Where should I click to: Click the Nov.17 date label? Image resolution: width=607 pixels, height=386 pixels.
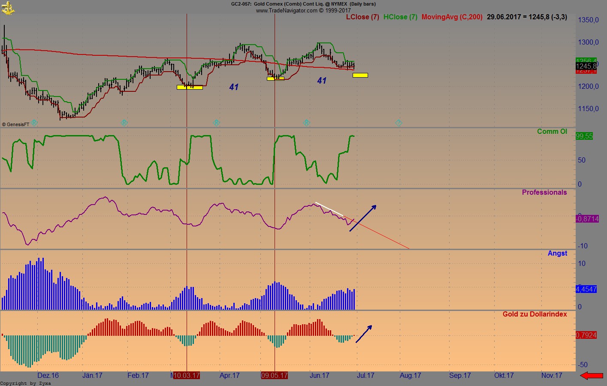point(552,376)
